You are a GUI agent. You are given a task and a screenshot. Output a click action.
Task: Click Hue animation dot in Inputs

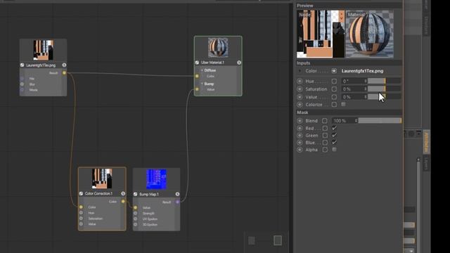300,82
